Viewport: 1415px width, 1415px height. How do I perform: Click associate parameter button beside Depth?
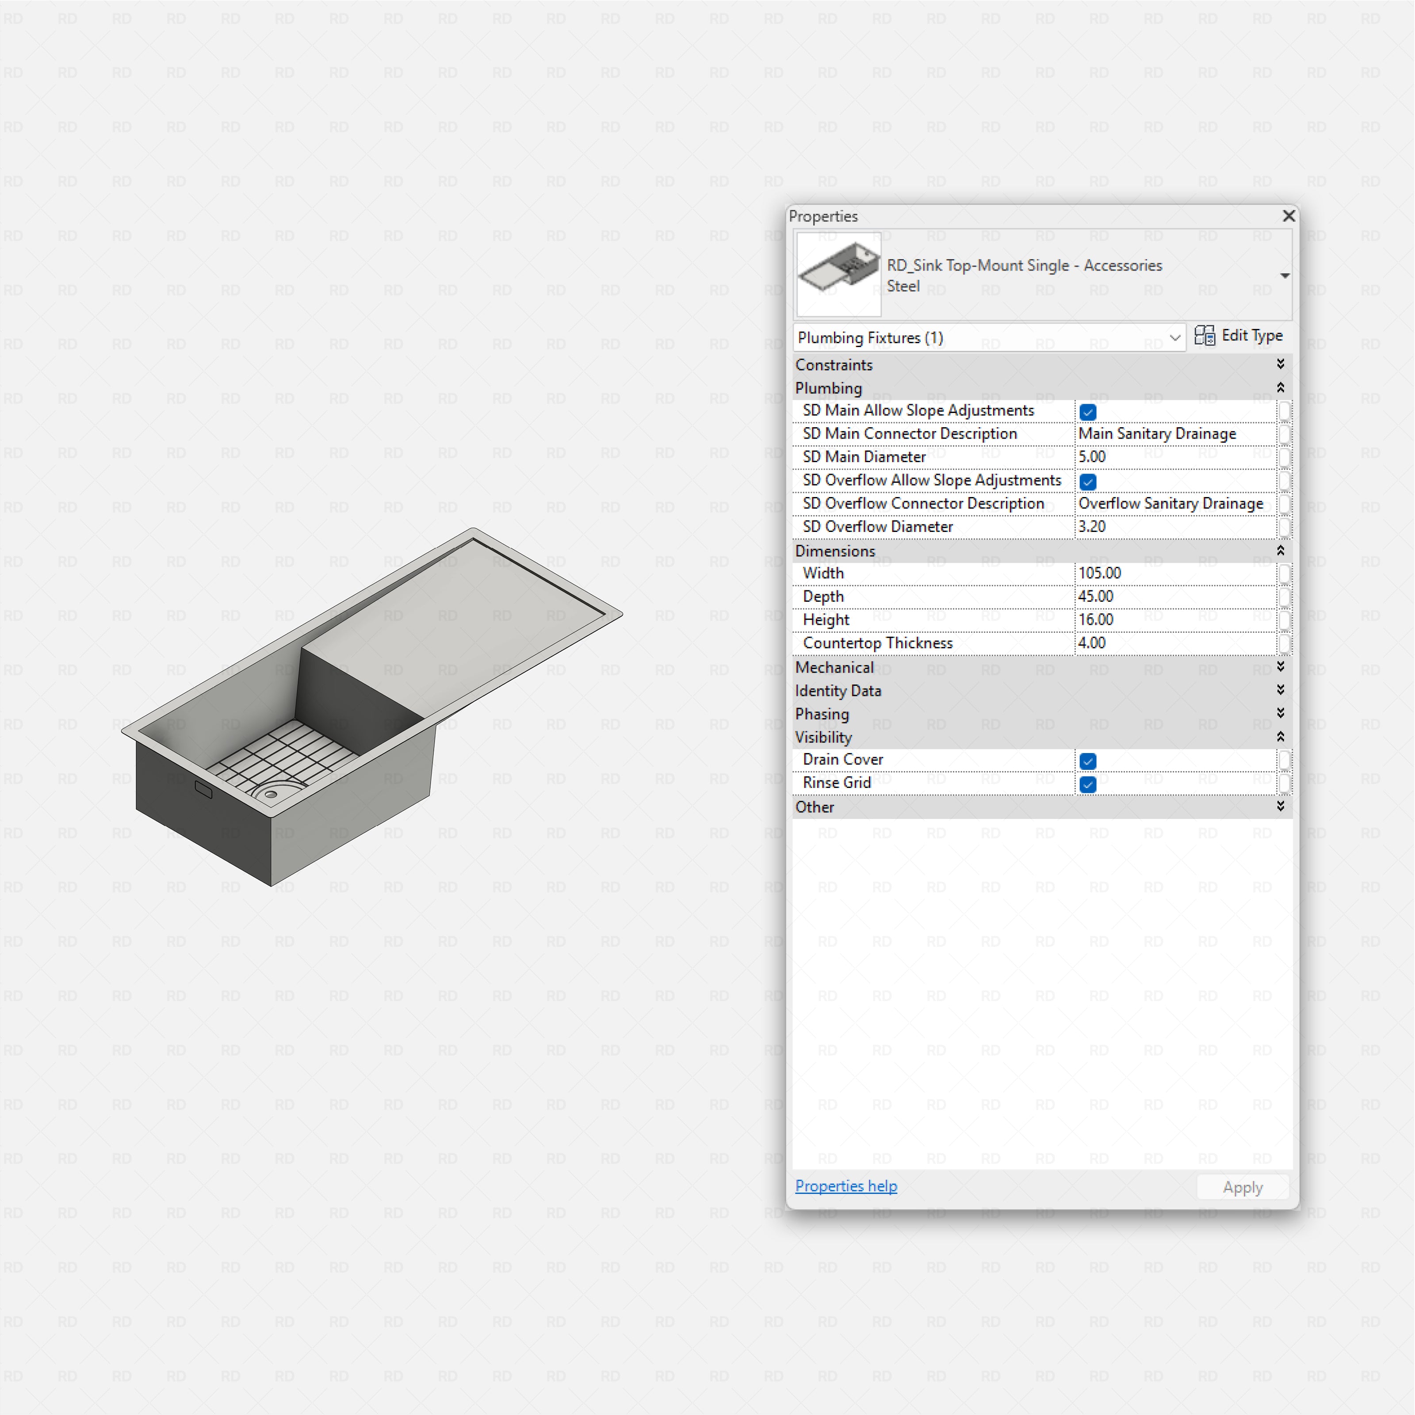(x=1285, y=598)
